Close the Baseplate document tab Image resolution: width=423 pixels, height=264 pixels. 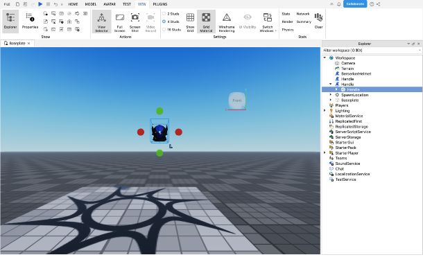click(29, 44)
